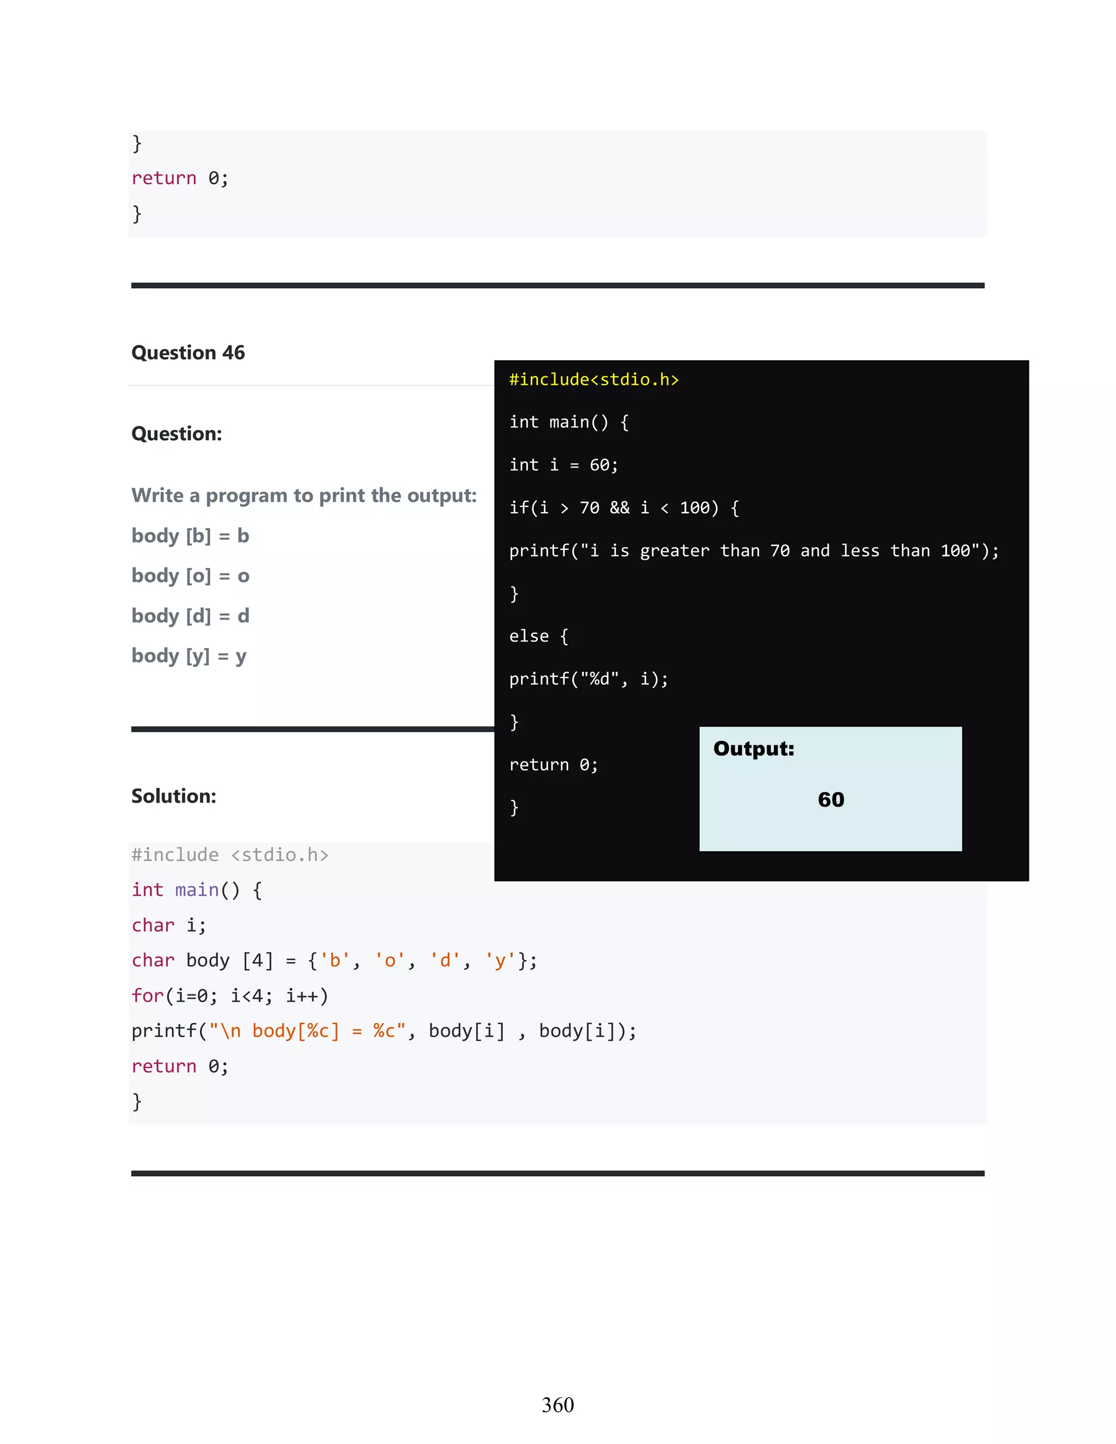The image size is (1116, 1444).
Task: Click 'int main() {' in the solution code
Action: click(197, 890)
